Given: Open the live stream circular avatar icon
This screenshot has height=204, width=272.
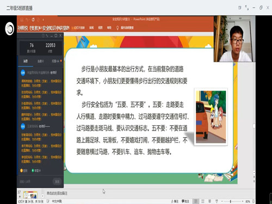Looking at the screenshot, I should click(x=9, y=28).
